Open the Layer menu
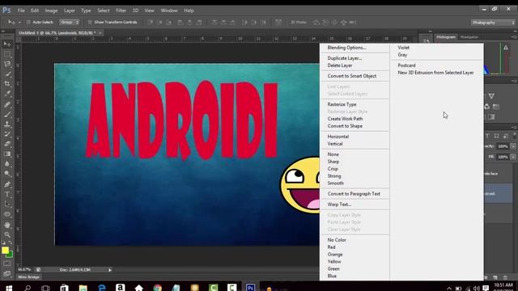Viewport: 518px width, 291px height. (x=70, y=11)
